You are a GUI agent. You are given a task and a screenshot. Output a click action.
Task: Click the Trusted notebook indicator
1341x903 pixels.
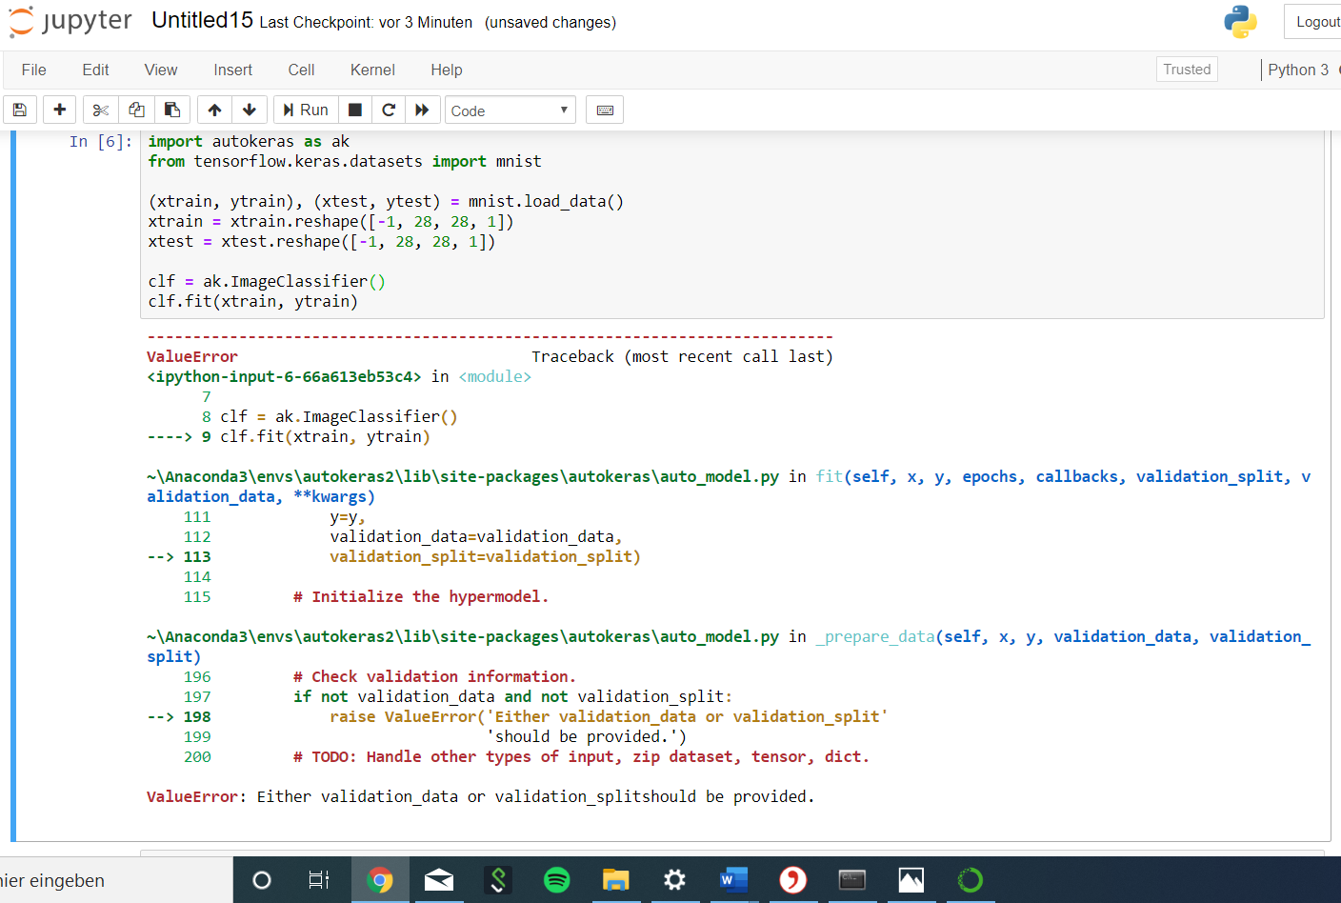point(1187,69)
